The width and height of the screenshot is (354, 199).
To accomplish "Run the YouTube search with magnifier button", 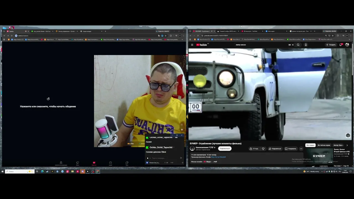I will [298, 45].
